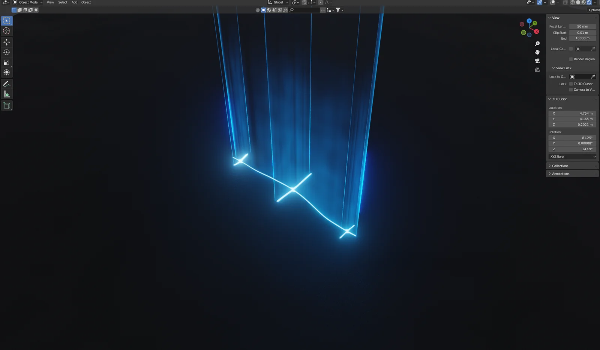The height and width of the screenshot is (350, 600).
Task: Zoom the view using the magnifier gizmo
Action: click(537, 43)
